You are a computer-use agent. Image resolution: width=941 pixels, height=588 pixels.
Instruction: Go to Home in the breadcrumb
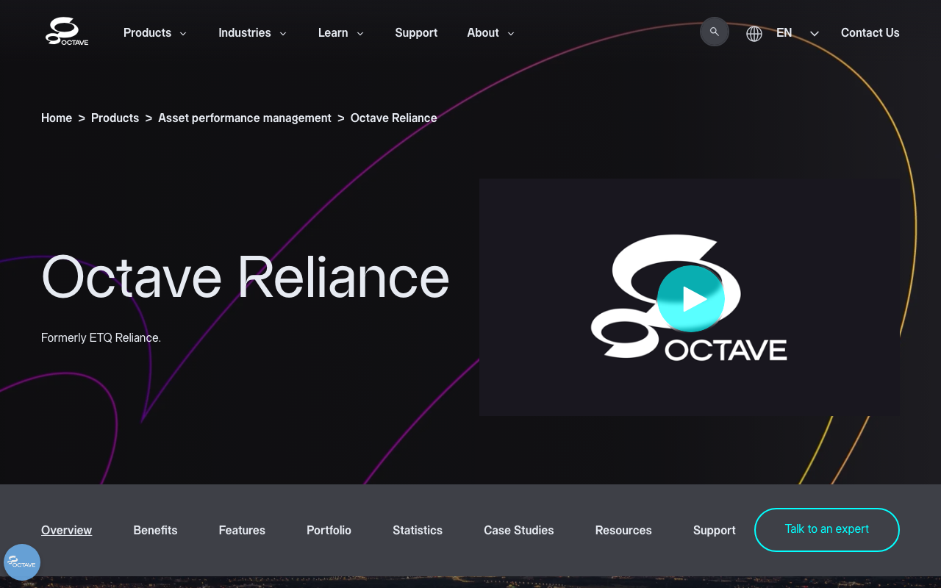(x=57, y=118)
